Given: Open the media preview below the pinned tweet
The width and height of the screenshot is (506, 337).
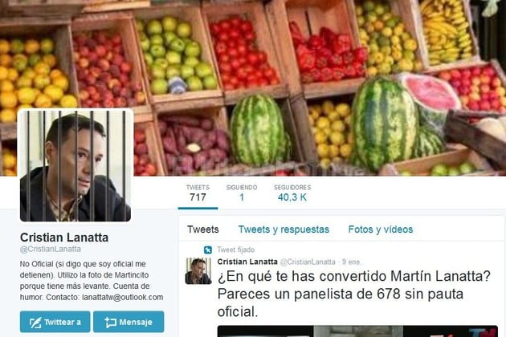Looking at the screenshot, I should click(x=357, y=331).
